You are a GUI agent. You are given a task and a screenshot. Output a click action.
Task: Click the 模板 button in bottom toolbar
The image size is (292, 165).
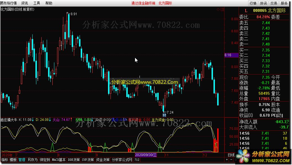pyautogui.click(x=13, y=160)
